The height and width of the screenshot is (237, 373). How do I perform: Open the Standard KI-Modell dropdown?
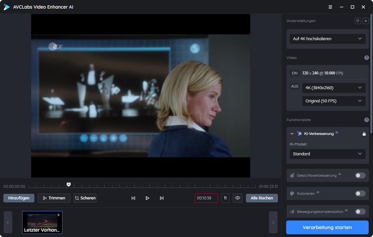(327, 154)
